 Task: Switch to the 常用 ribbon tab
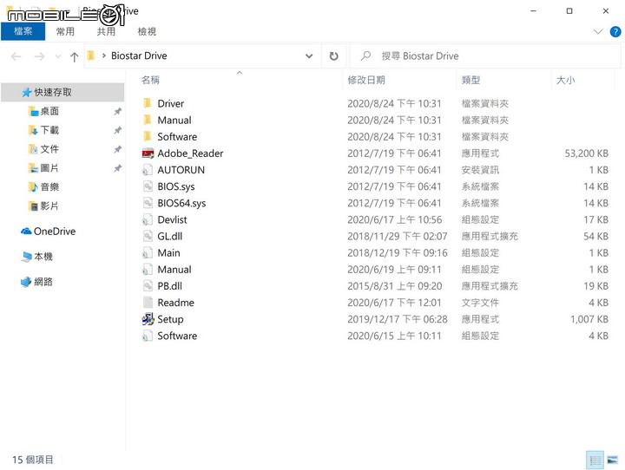pyautogui.click(x=65, y=31)
